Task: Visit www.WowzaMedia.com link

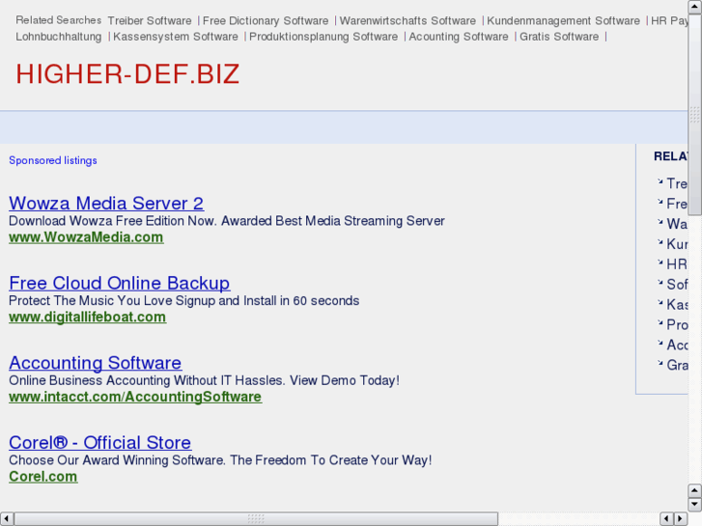Action: (x=86, y=237)
